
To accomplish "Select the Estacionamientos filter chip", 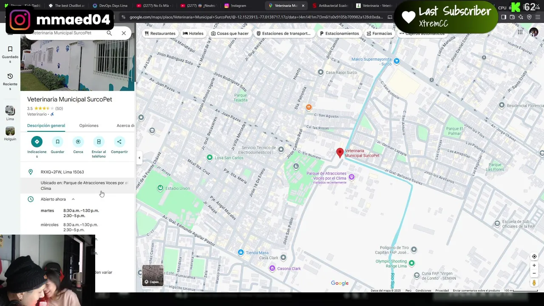I will [339, 34].
